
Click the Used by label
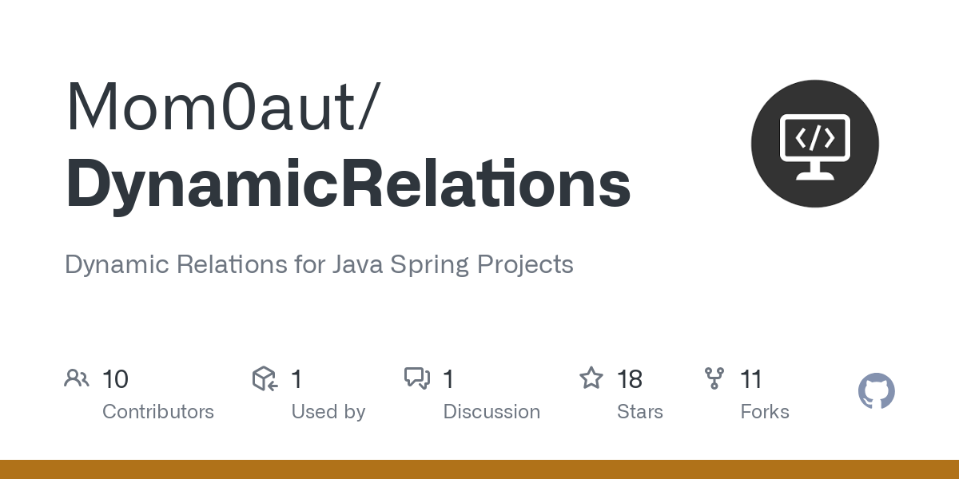pos(328,412)
